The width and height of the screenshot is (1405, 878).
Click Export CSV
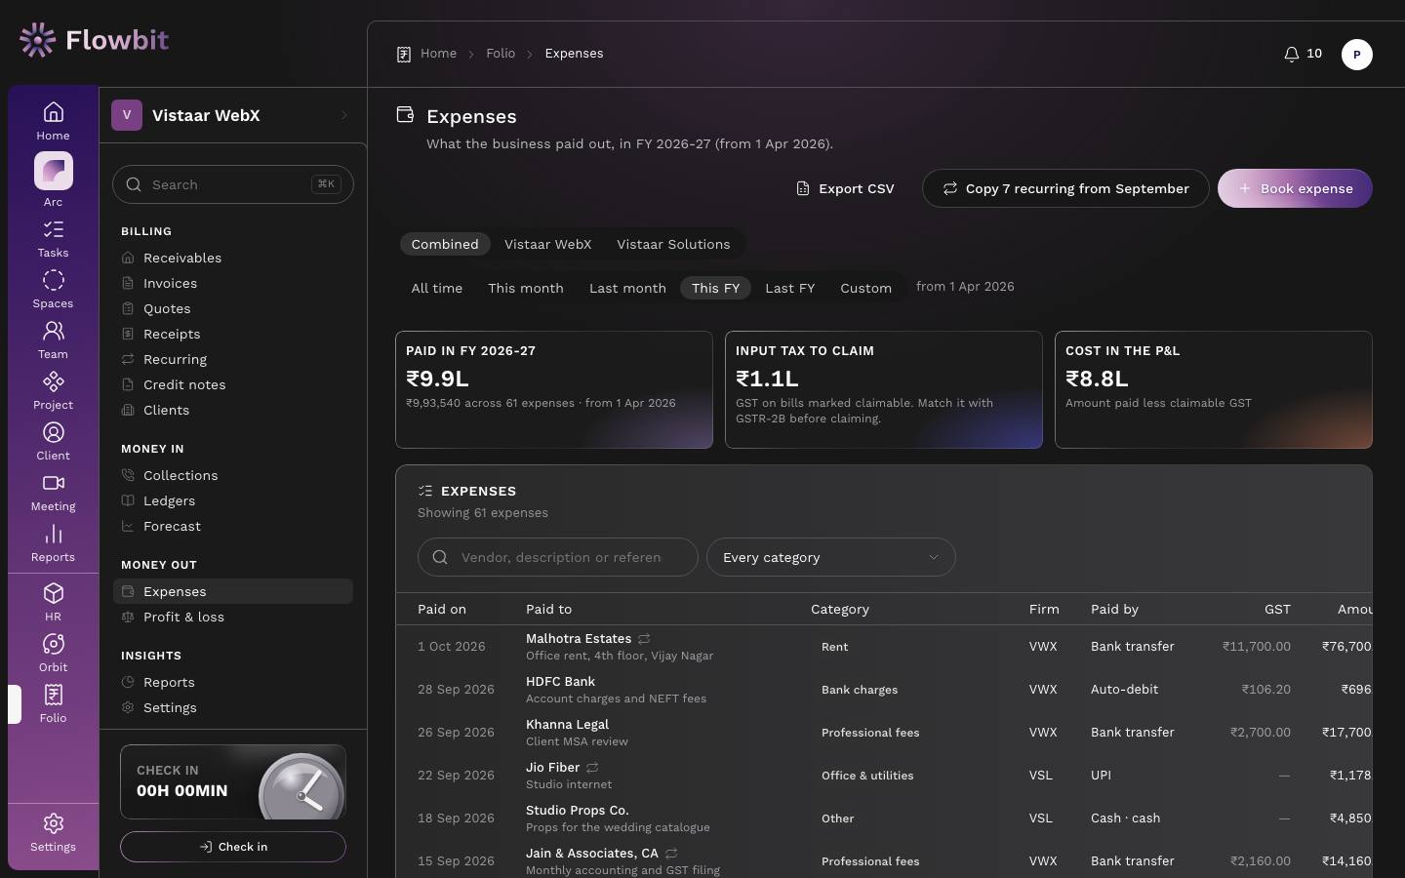click(x=845, y=188)
